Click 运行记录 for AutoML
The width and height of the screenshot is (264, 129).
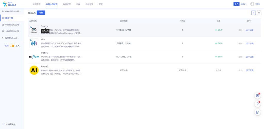tap(250, 70)
